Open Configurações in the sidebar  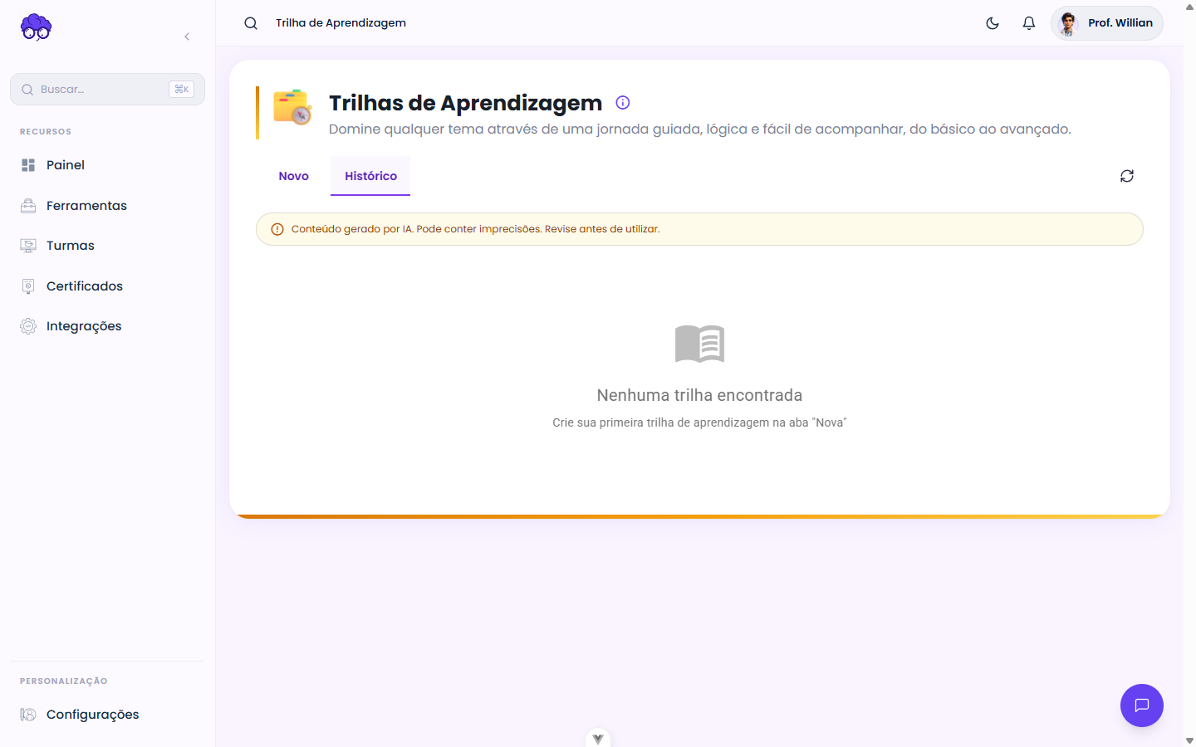click(107, 715)
